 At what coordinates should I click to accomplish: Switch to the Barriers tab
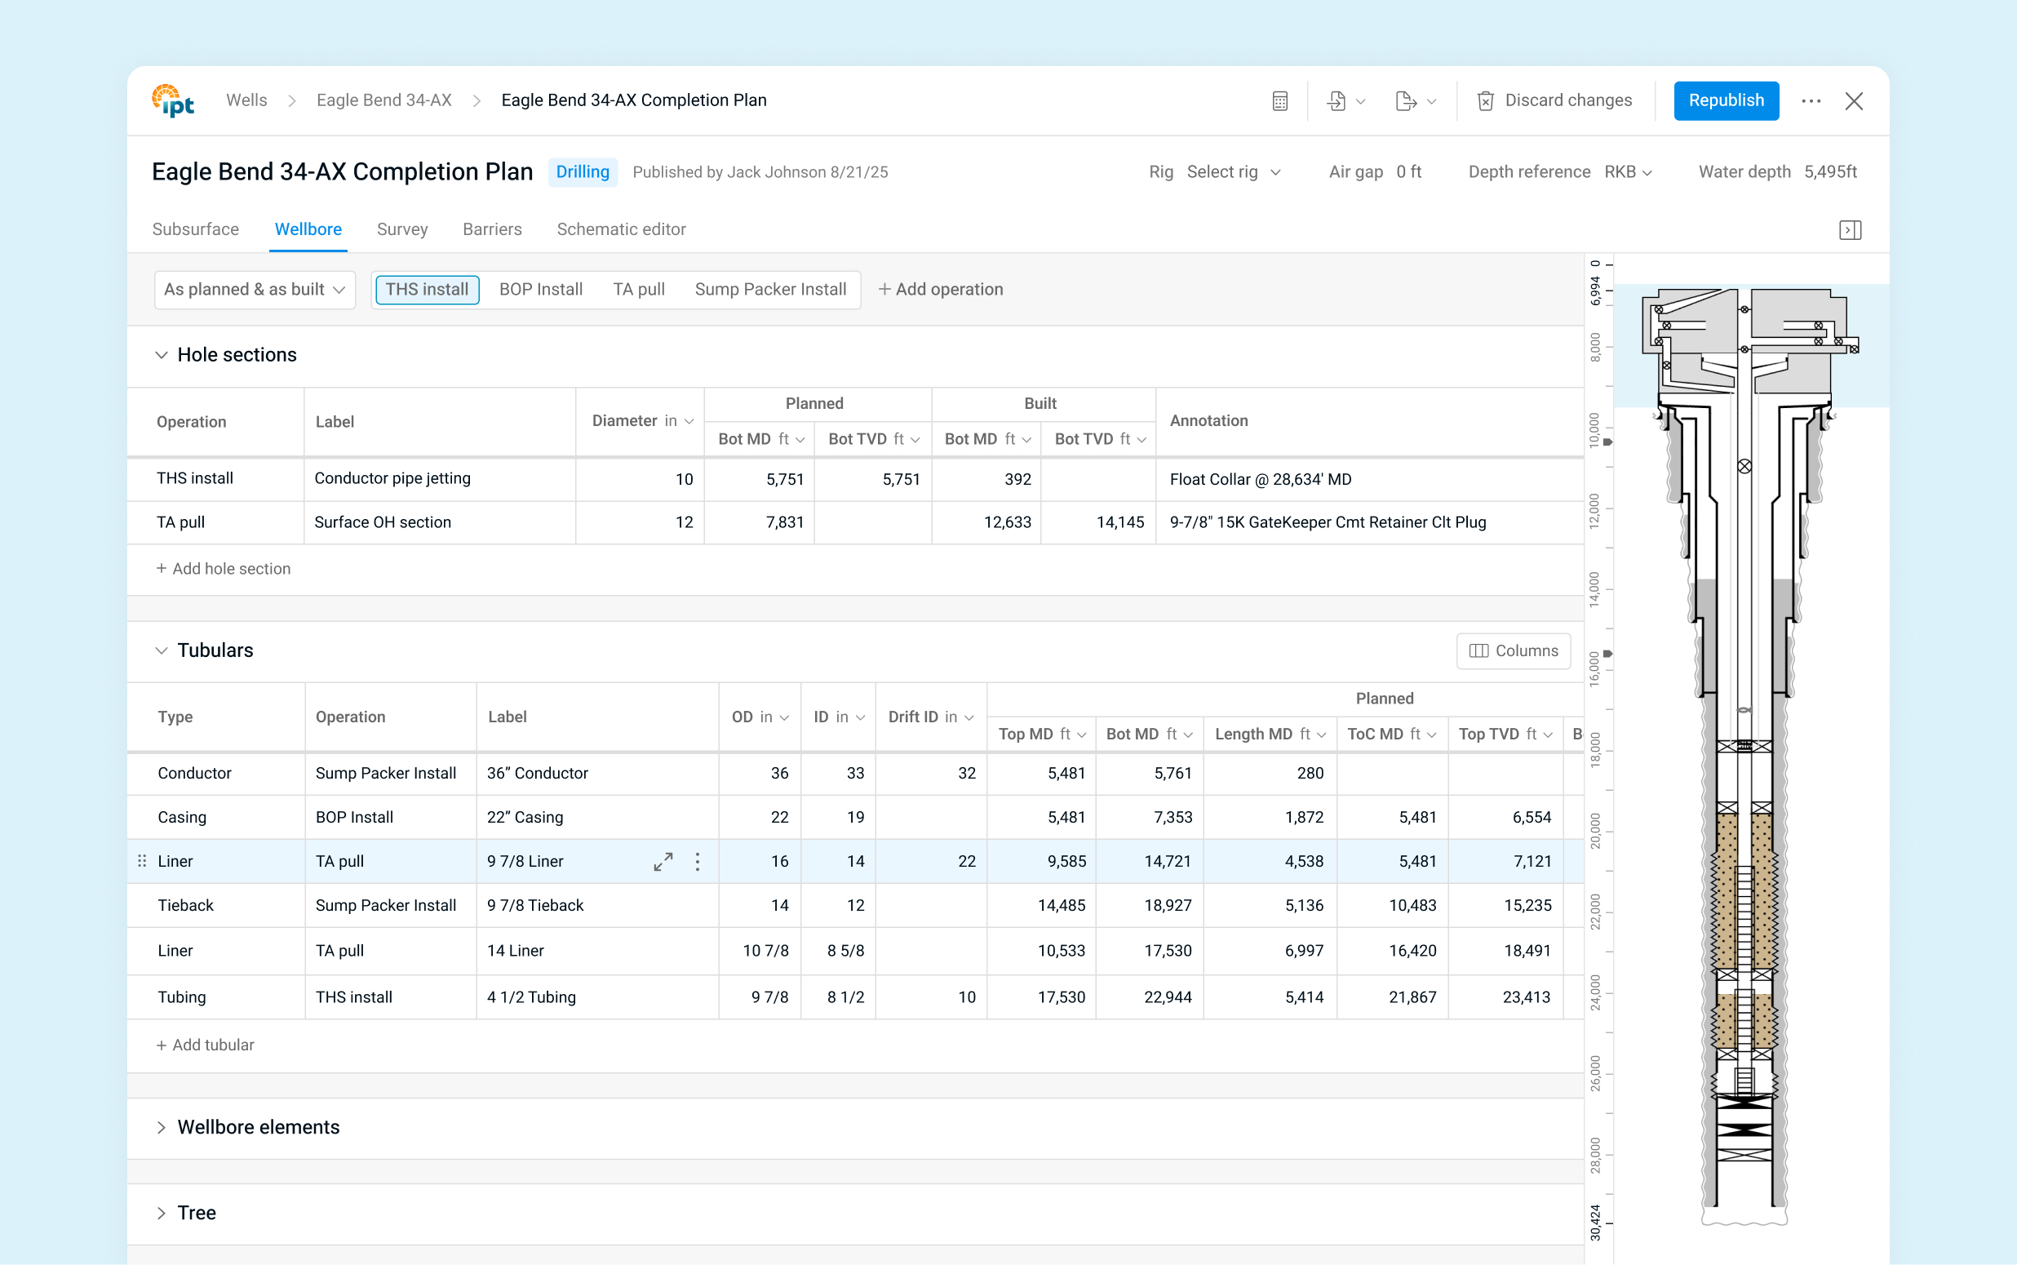coord(492,229)
